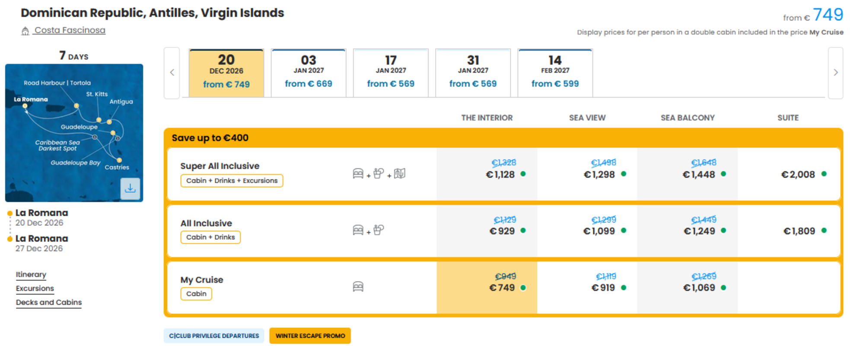The height and width of the screenshot is (346, 850).
Task: Click the excursions map icon in Super All Inclusive
Action: coord(400,173)
